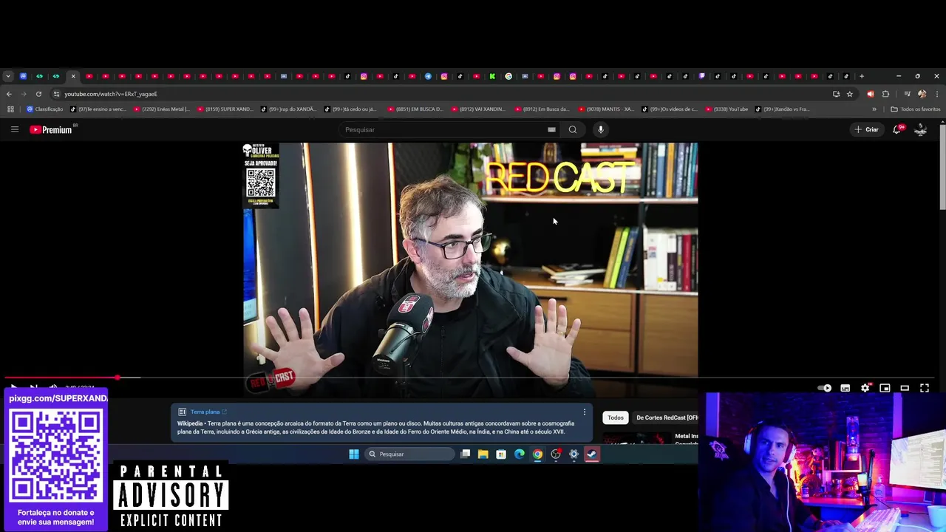View site information icon in address bar
This screenshot has height=532, width=946.
(56, 94)
